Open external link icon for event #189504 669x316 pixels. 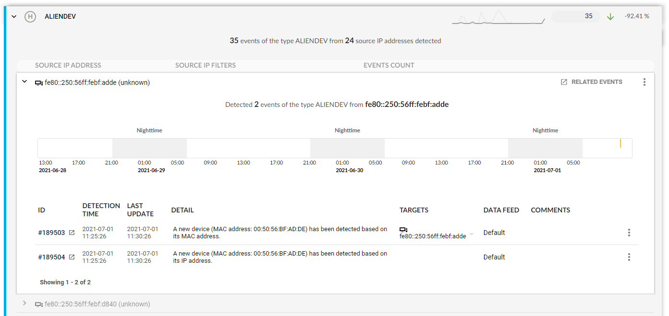coord(72,257)
